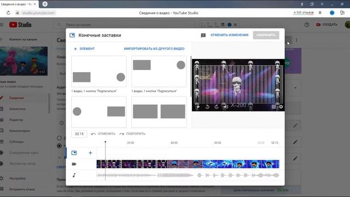Open Settings in Studio sidebar

pyautogui.click(x=17, y=178)
